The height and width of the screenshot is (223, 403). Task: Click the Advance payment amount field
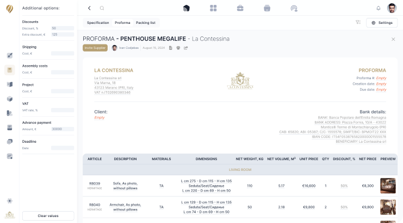(63, 129)
